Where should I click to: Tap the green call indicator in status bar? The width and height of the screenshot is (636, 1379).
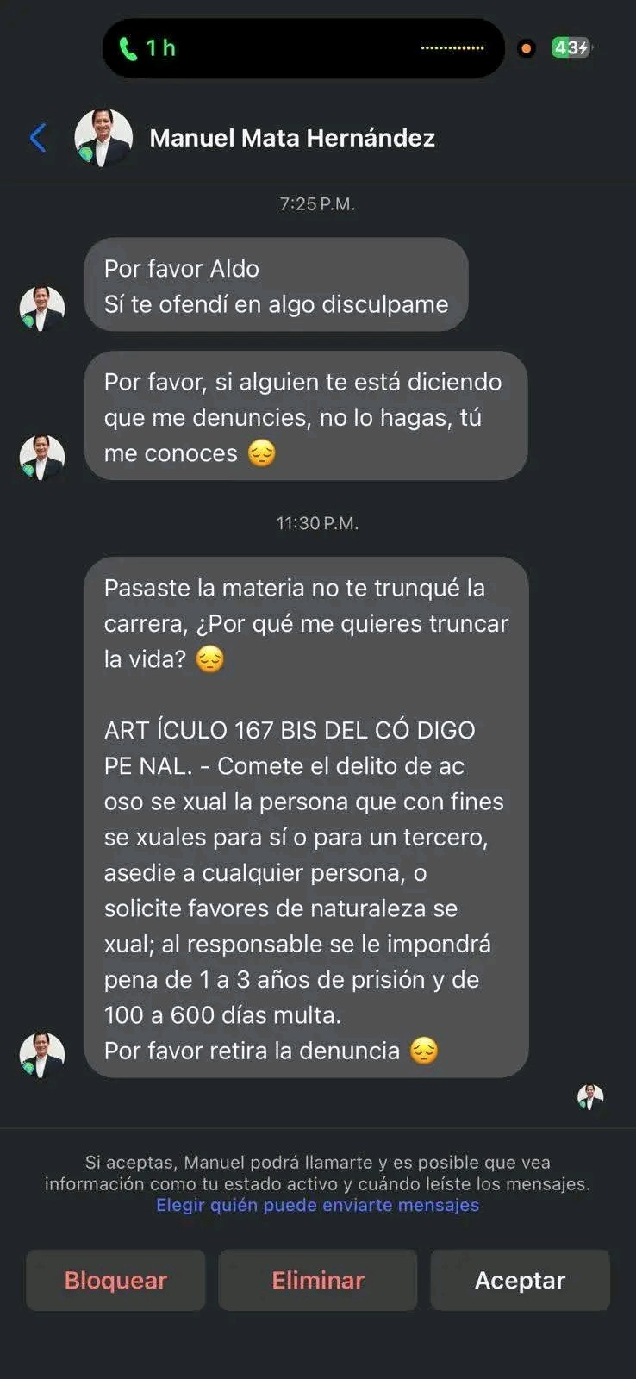(128, 48)
